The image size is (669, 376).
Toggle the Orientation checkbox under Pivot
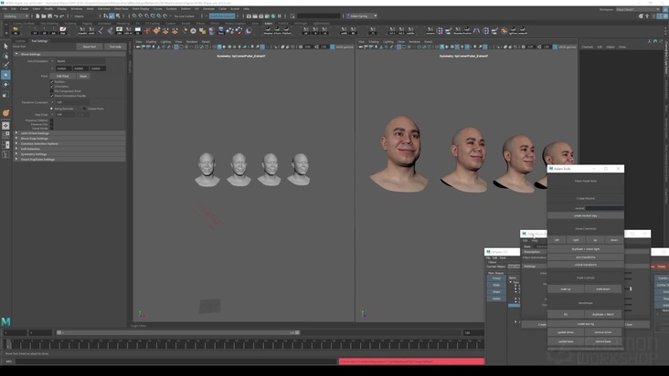pos(52,87)
